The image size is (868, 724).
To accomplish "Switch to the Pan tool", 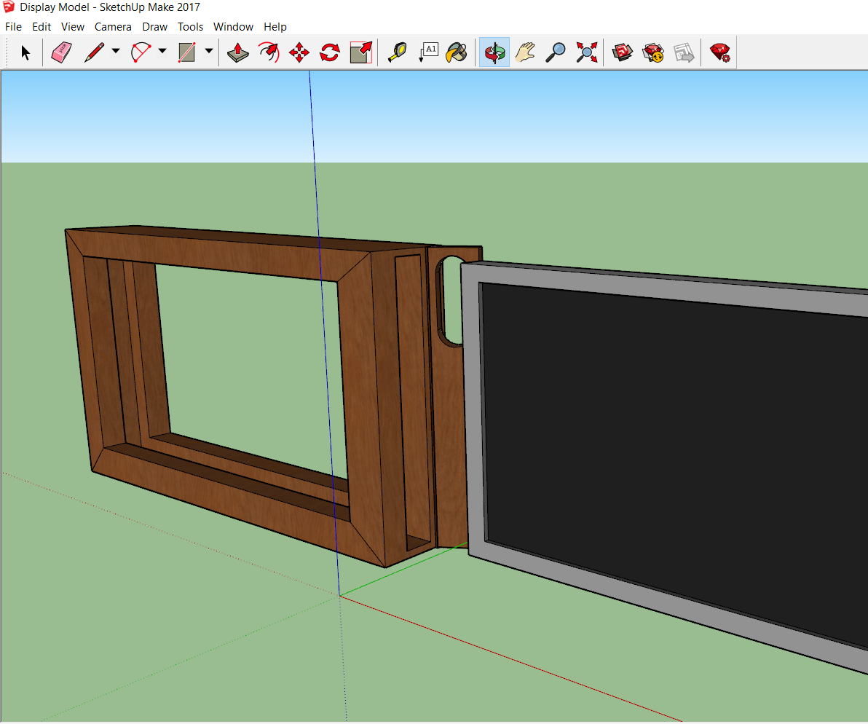I will [525, 52].
